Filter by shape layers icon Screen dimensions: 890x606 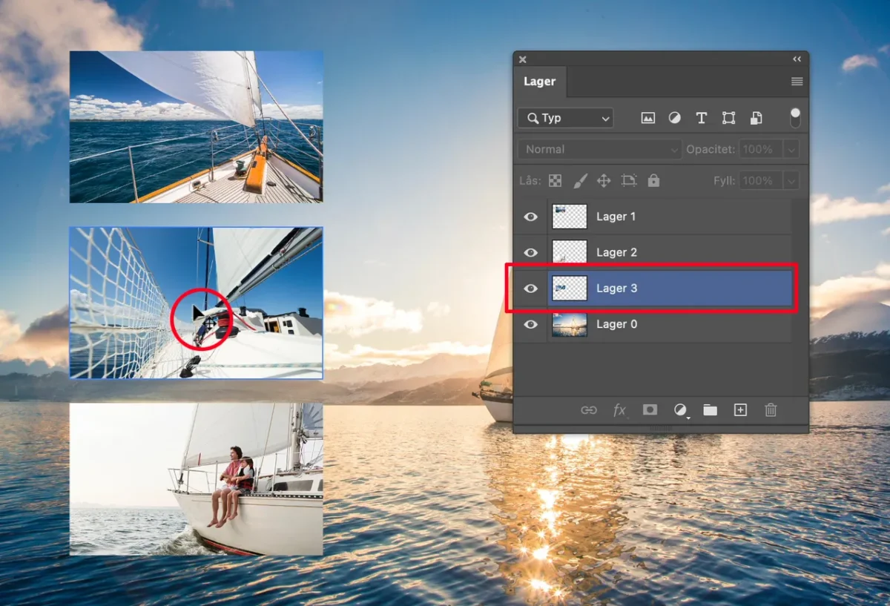(728, 118)
